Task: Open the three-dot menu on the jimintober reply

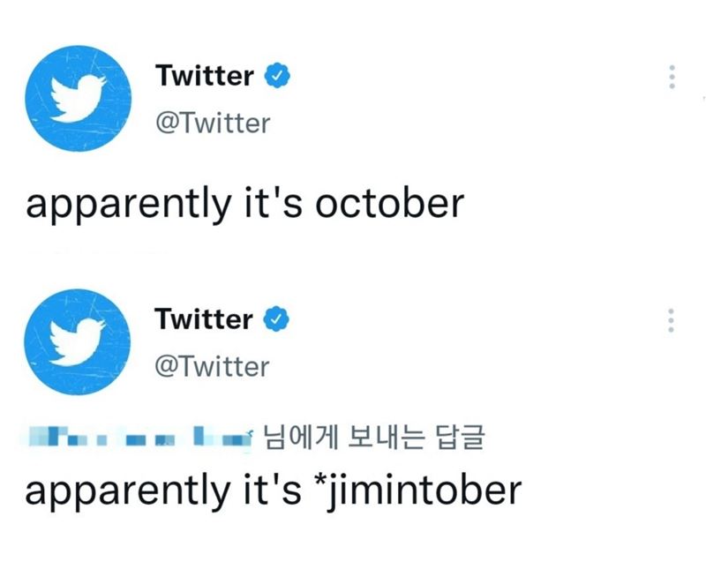Action: tap(671, 320)
